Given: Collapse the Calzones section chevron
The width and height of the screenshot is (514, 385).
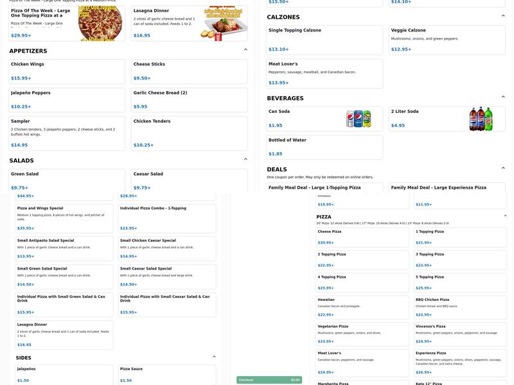Looking at the screenshot, I should (x=503, y=15).
